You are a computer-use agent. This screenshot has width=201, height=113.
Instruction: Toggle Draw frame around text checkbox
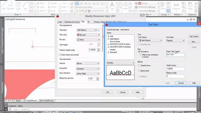point(60,55)
